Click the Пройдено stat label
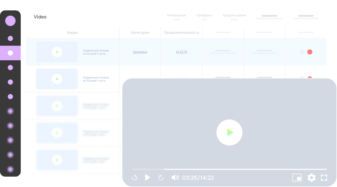The height and width of the screenshot is (187, 337). pyautogui.click(x=204, y=15)
